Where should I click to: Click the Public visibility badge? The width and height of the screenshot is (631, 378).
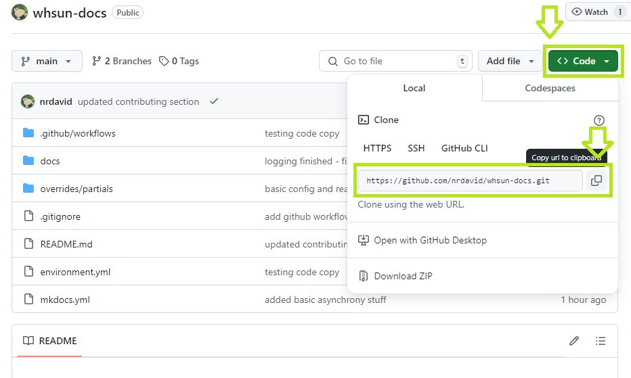point(127,12)
